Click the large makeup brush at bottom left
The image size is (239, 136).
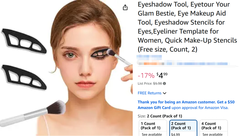click(33, 114)
